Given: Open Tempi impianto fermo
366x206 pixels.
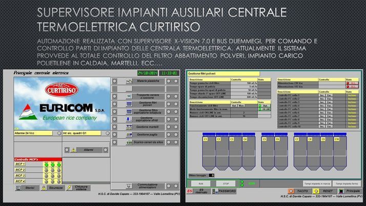Looking at the screenshot, I should [x=347, y=184].
